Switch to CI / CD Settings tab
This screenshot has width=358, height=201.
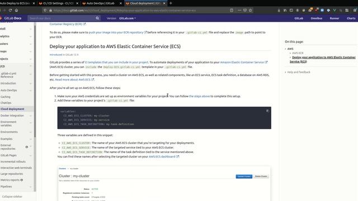coord(58,3)
